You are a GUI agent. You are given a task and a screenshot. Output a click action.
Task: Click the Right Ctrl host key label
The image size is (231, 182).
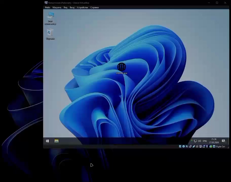pyautogui.click(x=221, y=147)
